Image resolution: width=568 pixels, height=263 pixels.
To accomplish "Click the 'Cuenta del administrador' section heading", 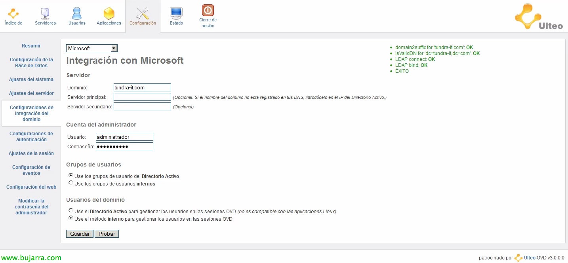I will click(101, 125).
